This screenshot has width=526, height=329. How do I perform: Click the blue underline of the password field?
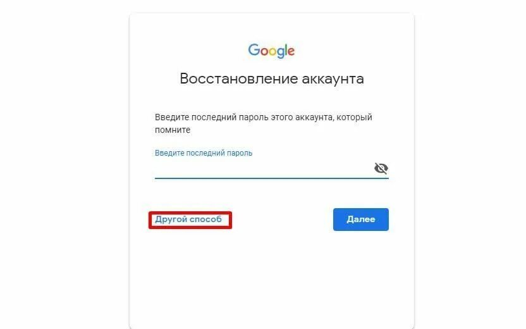click(x=272, y=178)
